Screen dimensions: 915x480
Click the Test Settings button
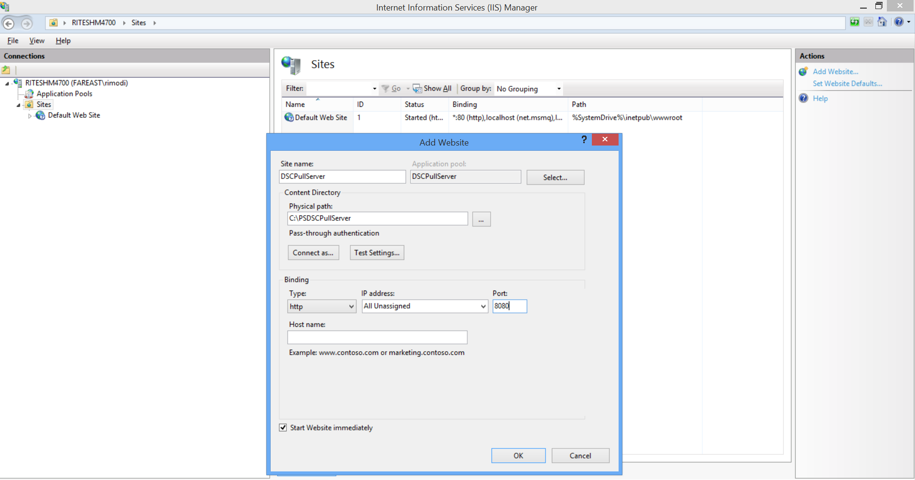point(377,253)
